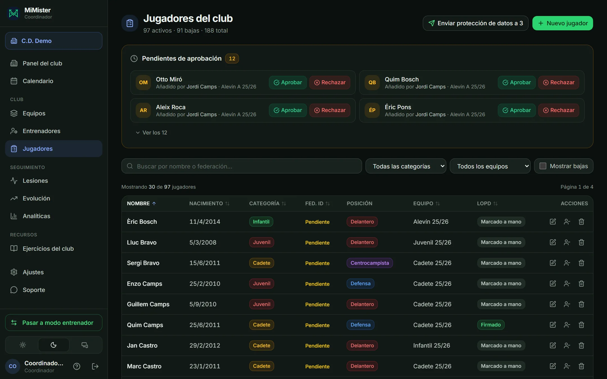607x379 pixels.
Task: Open Todas las categorías dropdown
Action: [x=406, y=166]
